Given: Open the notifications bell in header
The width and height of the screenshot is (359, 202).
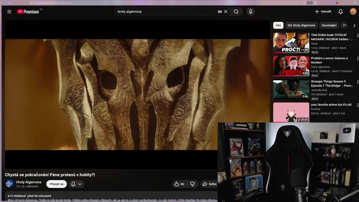Looking at the screenshot, I should (x=340, y=12).
